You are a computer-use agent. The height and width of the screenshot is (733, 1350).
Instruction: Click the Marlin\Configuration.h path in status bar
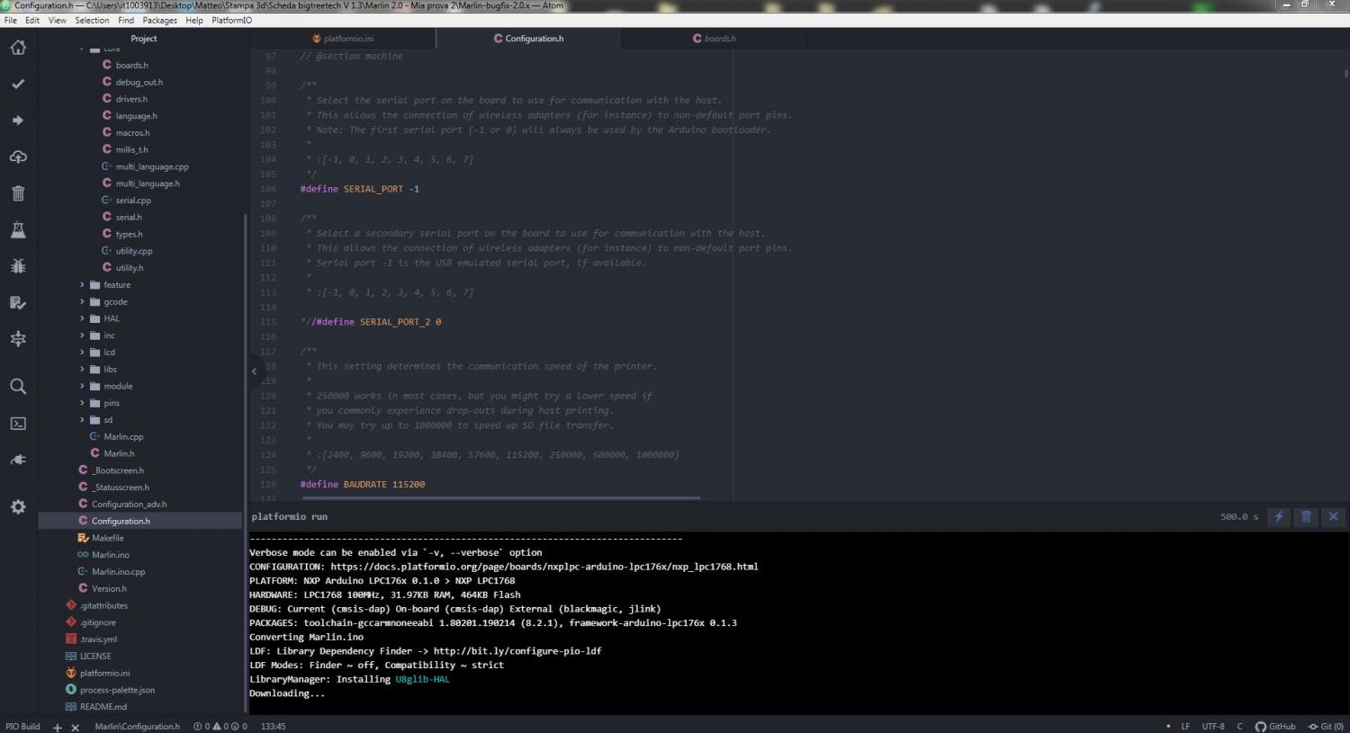138,727
